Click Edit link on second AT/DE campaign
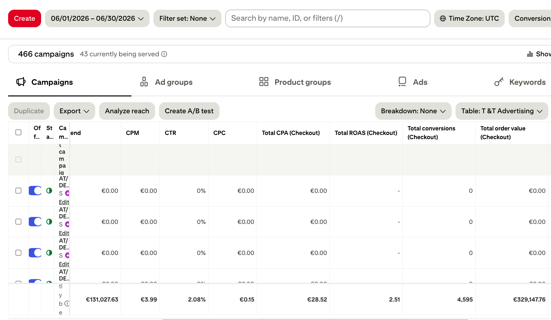 coord(64,233)
